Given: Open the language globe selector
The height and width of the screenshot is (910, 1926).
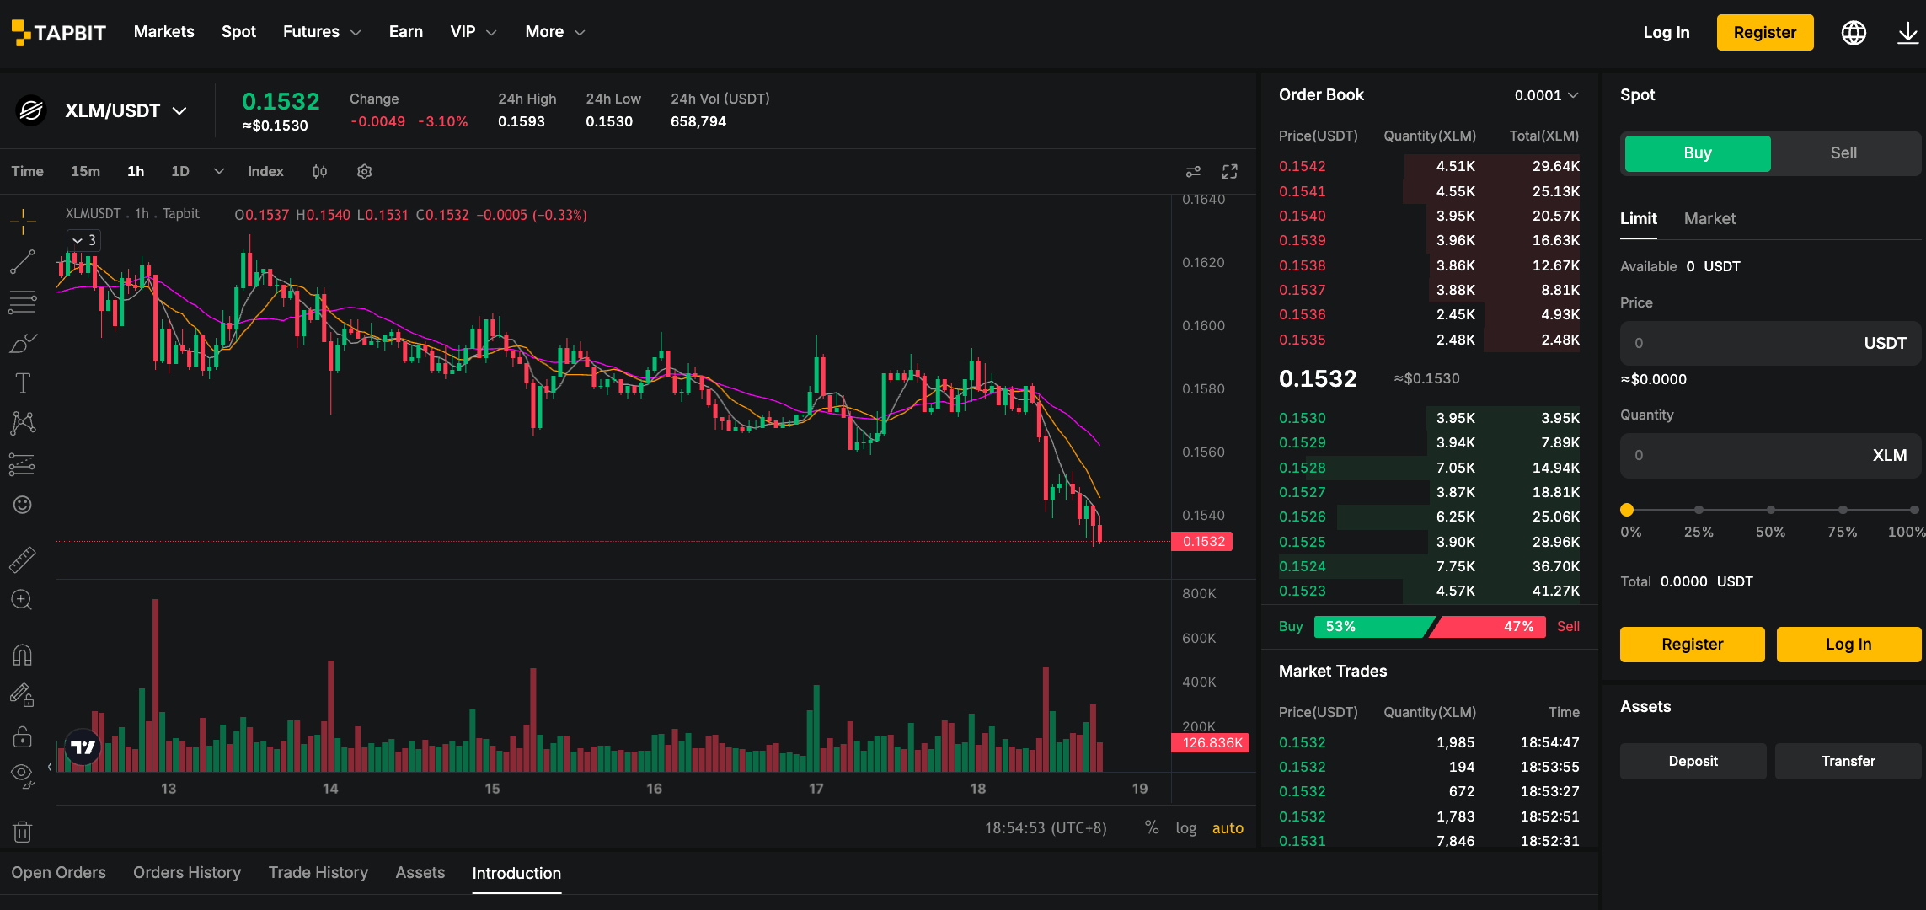Looking at the screenshot, I should 1854,33.
